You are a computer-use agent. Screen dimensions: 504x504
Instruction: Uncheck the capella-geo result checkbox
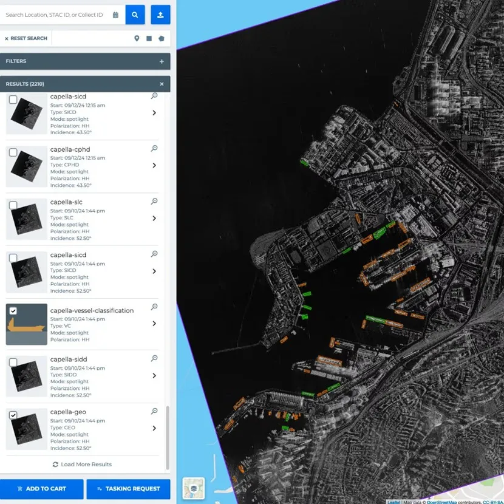tap(13, 415)
